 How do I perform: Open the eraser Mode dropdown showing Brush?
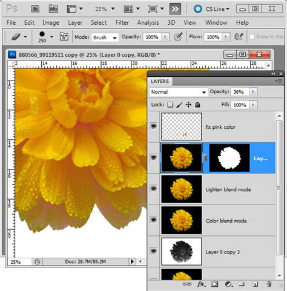[105, 38]
